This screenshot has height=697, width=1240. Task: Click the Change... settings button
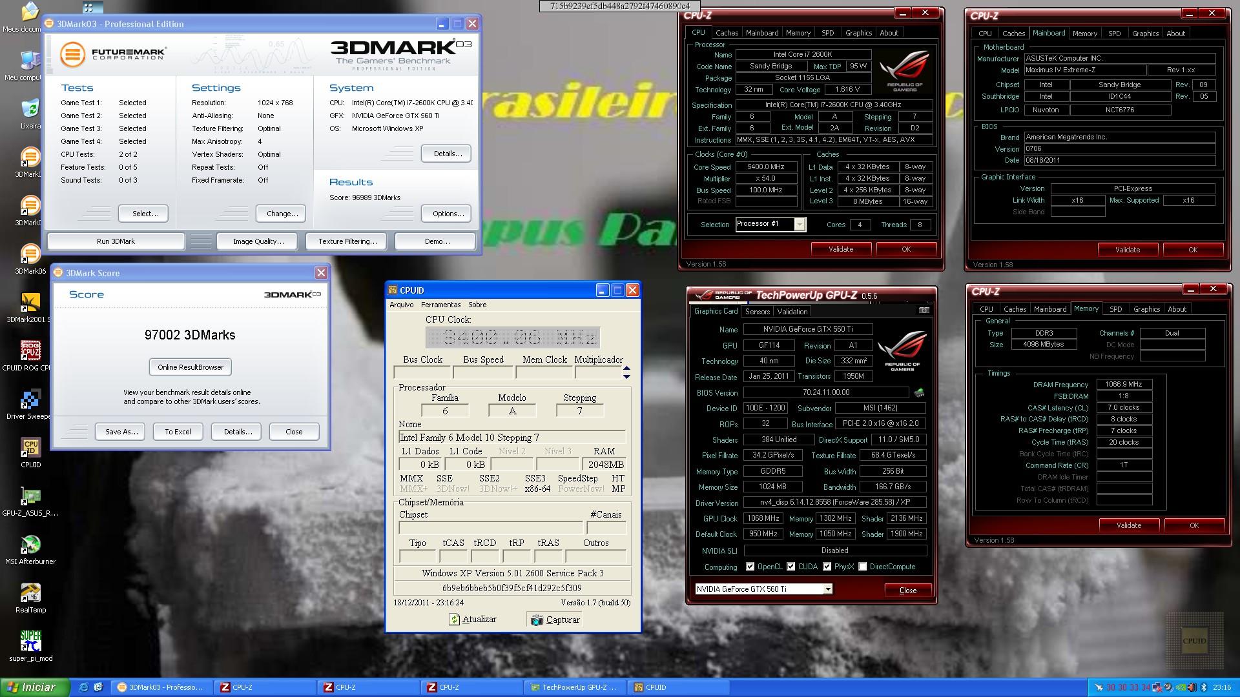pyautogui.click(x=282, y=214)
